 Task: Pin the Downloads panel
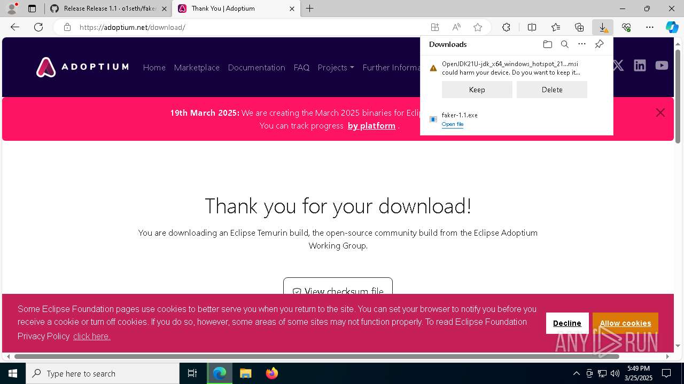[x=599, y=44]
